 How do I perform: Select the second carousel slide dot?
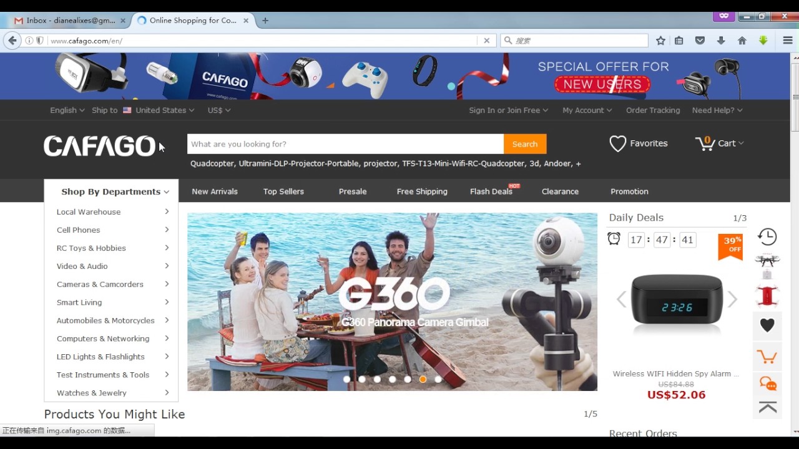362,379
